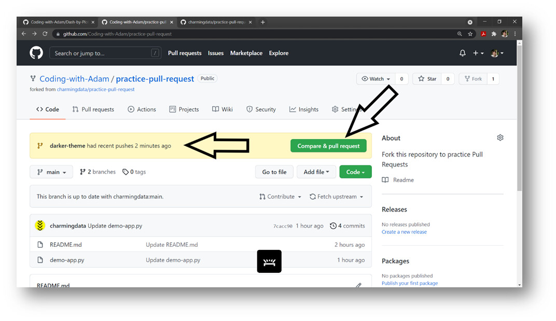Click the browser back arrow
556x321 pixels.
coord(24,34)
